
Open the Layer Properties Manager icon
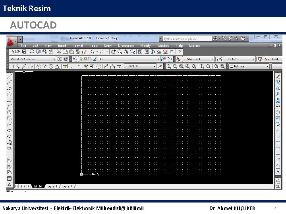point(75,59)
